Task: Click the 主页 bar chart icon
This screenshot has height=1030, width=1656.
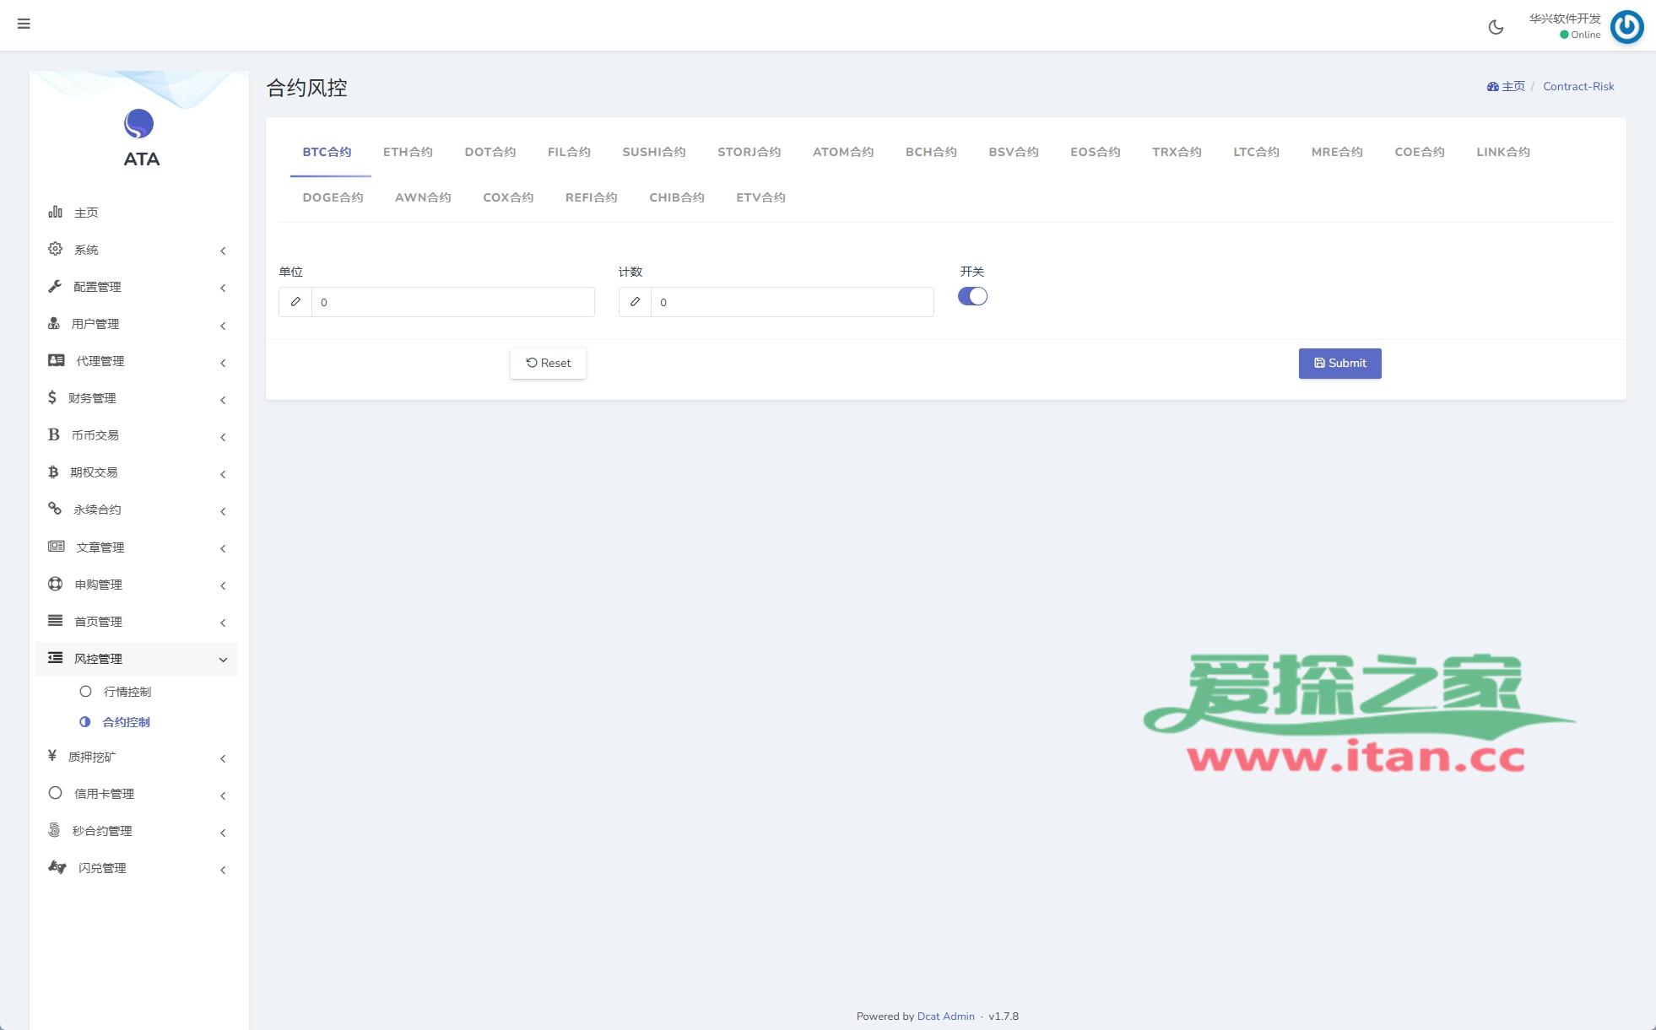Action: coord(55,212)
